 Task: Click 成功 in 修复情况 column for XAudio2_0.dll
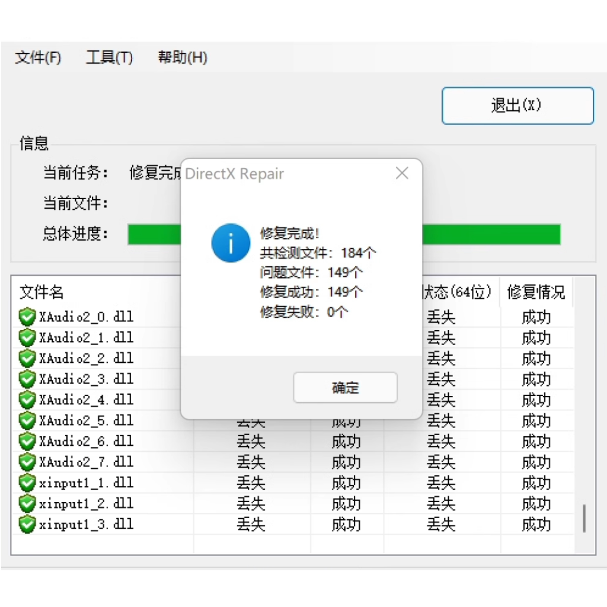[536, 318]
